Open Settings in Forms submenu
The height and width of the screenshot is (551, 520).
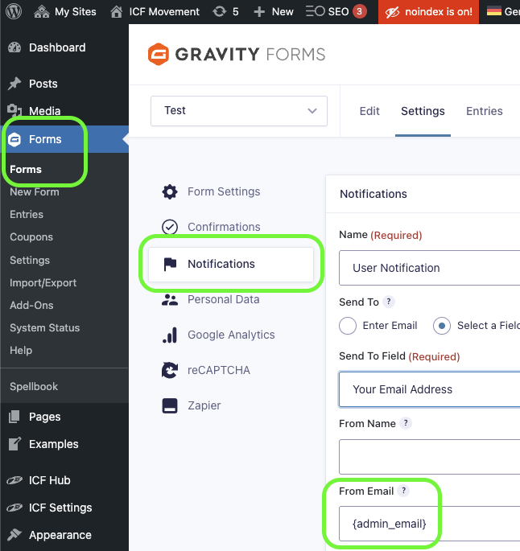(30, 260)
